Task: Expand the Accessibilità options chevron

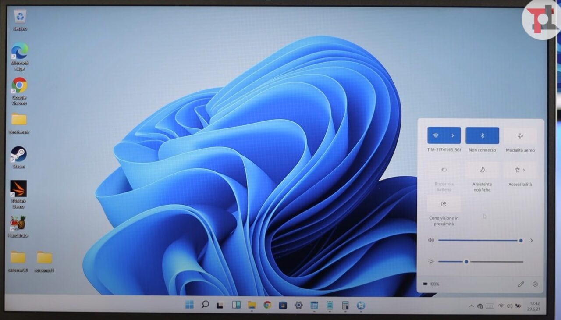Action: click(x=524, y=170)
